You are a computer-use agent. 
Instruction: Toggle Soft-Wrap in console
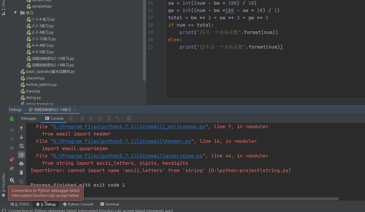(x=21, y=146)
